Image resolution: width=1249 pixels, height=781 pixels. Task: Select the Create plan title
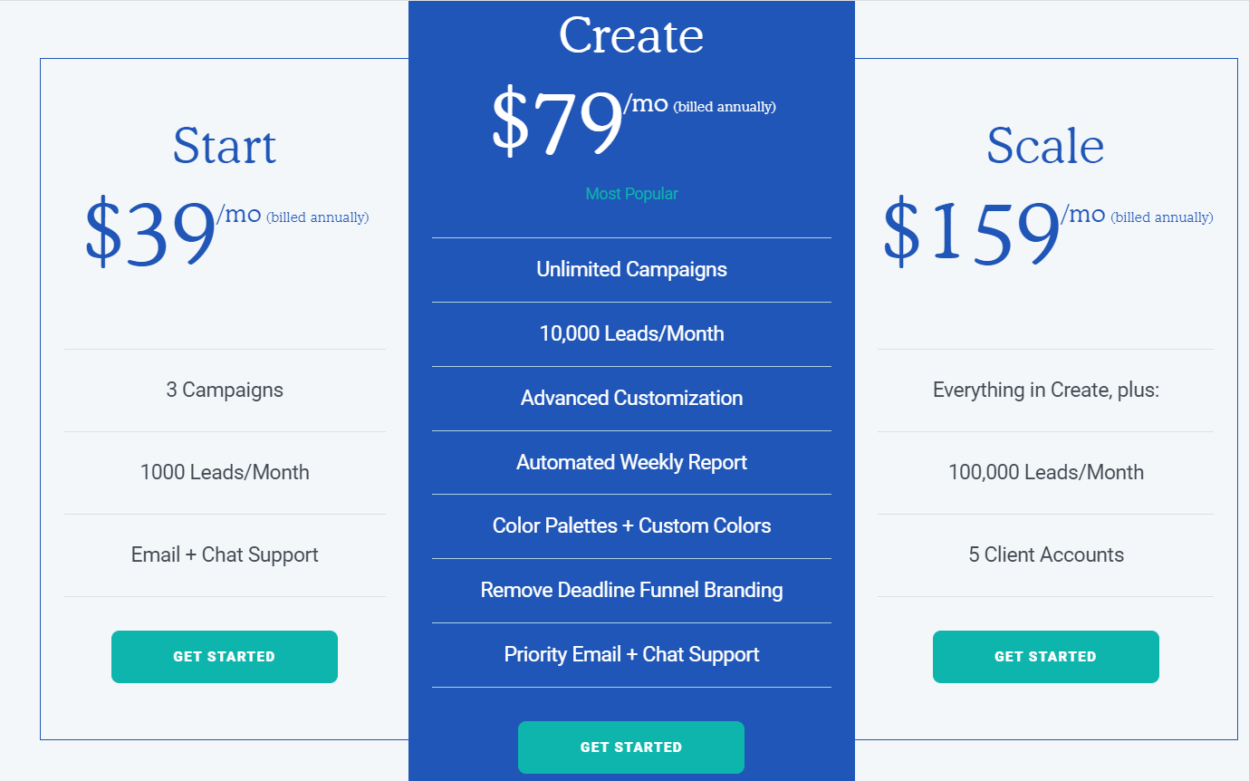[x=631, y=34]
